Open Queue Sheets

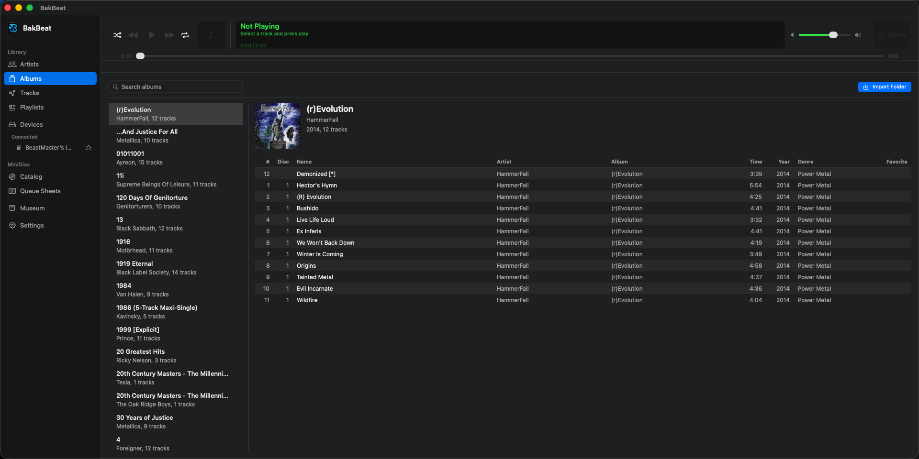tap(50, 191)
